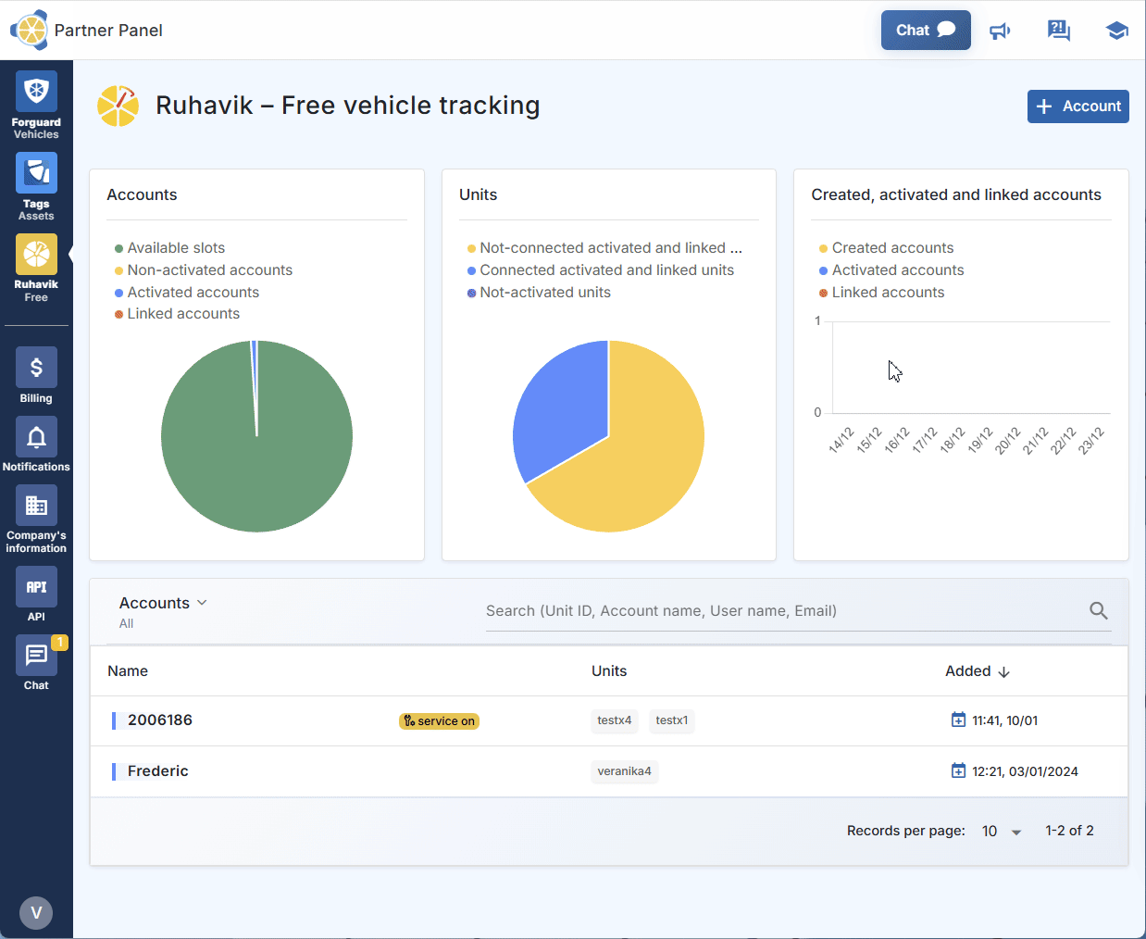Screen dimensions: 1146x939
Task: Open Forguard Vehicles in the sidebar
Action: coord(36,105)
